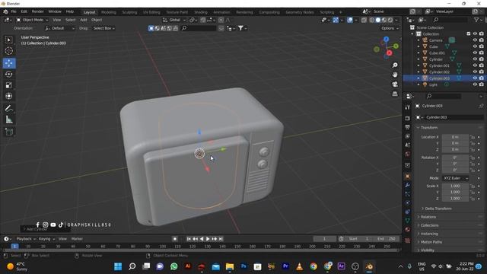Open the Object Data properties green triangle tab
487x274 pixels.
coord(408,221)
